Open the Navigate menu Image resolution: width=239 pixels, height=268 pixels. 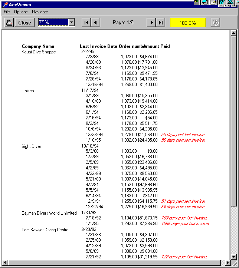(40, 12)
